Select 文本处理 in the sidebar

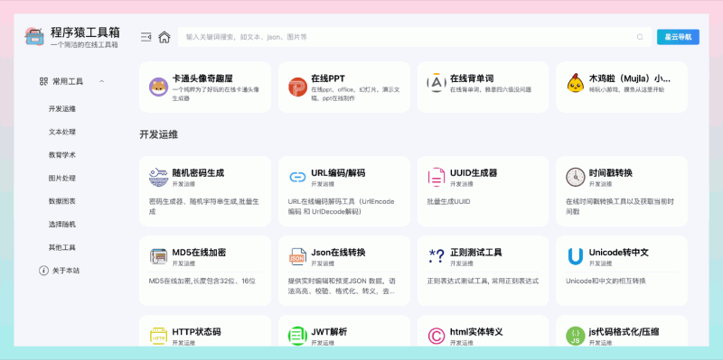click(x=62, y=132)
